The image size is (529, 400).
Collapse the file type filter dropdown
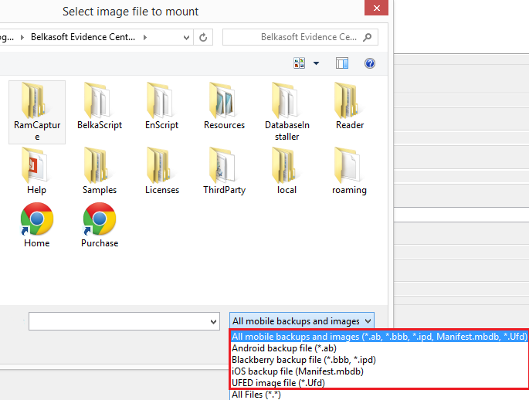pos(368,320)
